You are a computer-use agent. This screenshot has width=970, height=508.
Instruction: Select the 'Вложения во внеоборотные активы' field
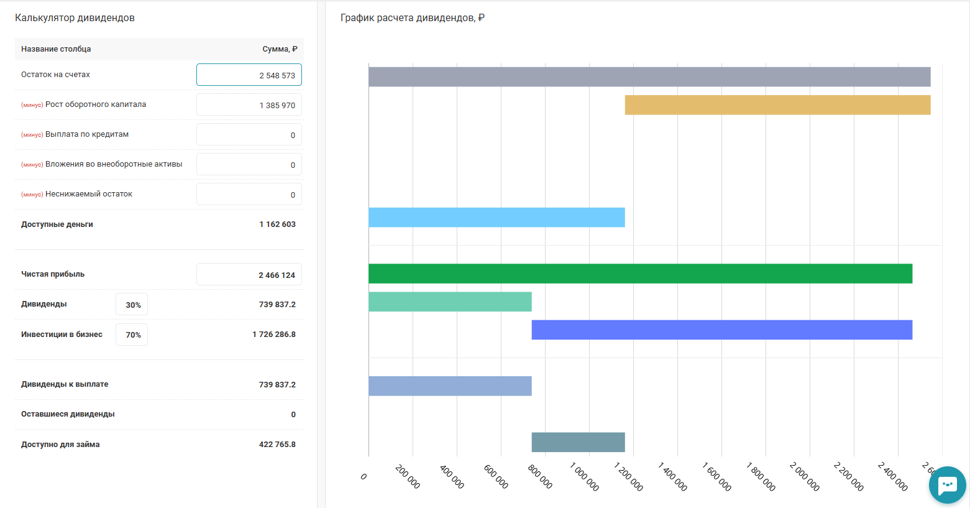pyautogui.click(x=249, y=165)
